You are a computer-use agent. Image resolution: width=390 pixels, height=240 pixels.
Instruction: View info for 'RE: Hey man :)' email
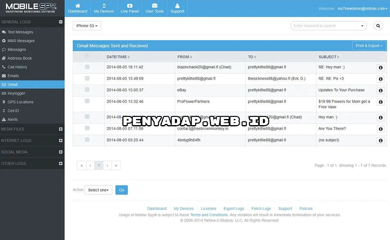tap(381, 68)
